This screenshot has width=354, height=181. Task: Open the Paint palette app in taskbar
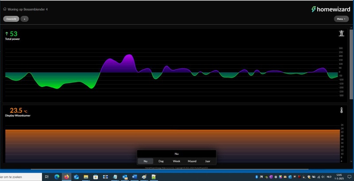[x=144, y=177]
